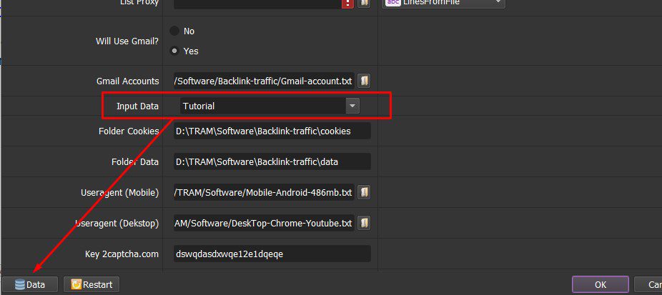Edit the Useragent (Mobile) file path field
Image resolution: width=662 pixels, height=295 pixels.
click(264, 192)
